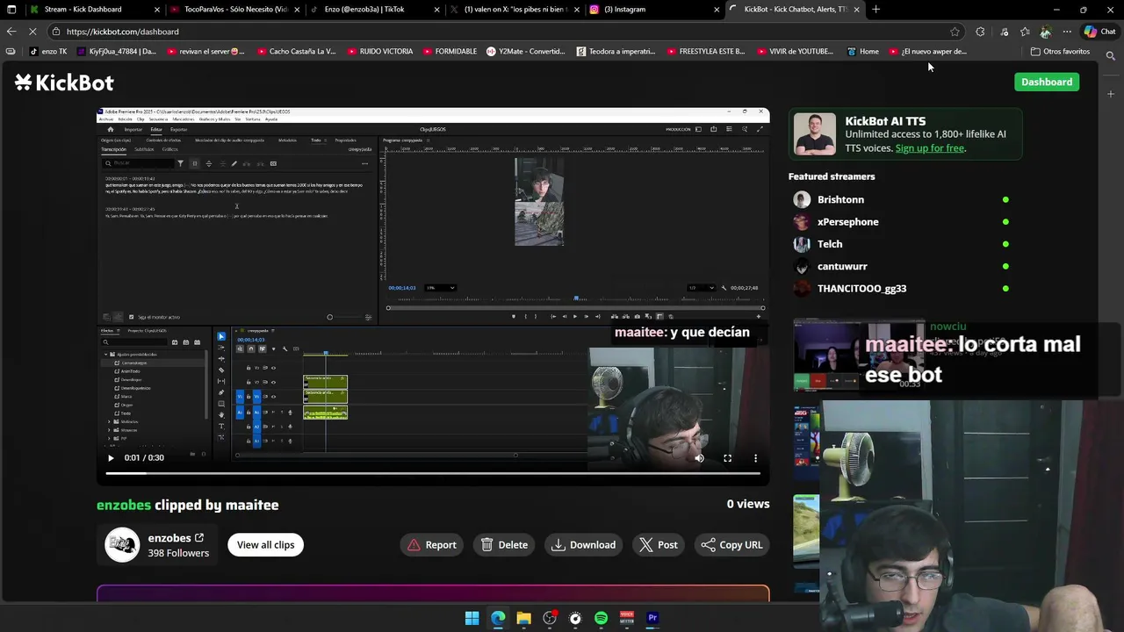Viewport: 1124px width, 632px height.
Task: Expand the Otros favoritos bookmarks folder
Action: click(1060, 51)
